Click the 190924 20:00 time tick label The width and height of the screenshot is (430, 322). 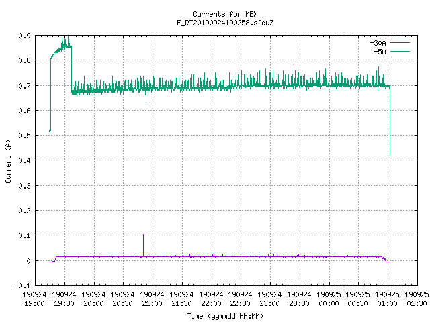click(x=93, y=299)
